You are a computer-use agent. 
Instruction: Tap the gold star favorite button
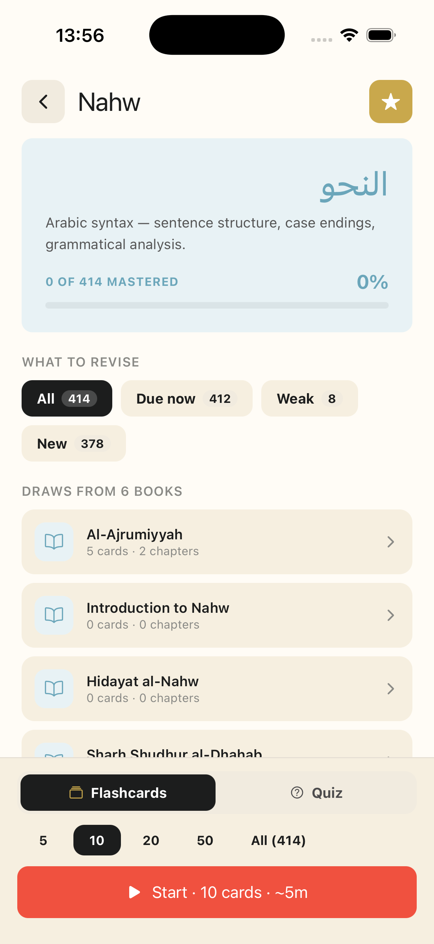(390, 102)
